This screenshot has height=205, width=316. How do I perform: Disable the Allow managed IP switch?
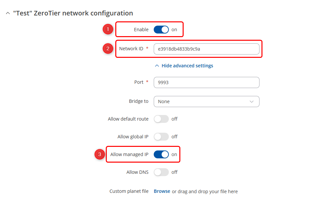click(x=161, y=154)
